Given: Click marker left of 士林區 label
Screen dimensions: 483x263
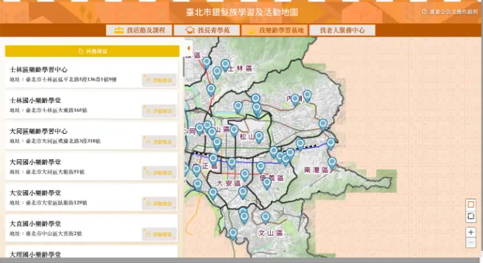Looking at the screenshot, I should (x=225, y=65).
